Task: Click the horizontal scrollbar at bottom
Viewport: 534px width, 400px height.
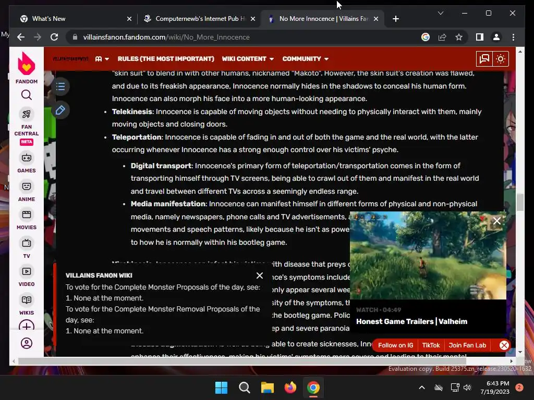Action: (x=242, y=361)
